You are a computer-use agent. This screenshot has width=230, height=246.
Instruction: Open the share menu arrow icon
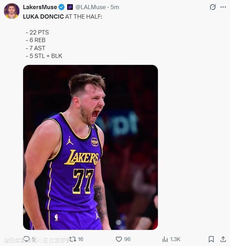point(223,239)
